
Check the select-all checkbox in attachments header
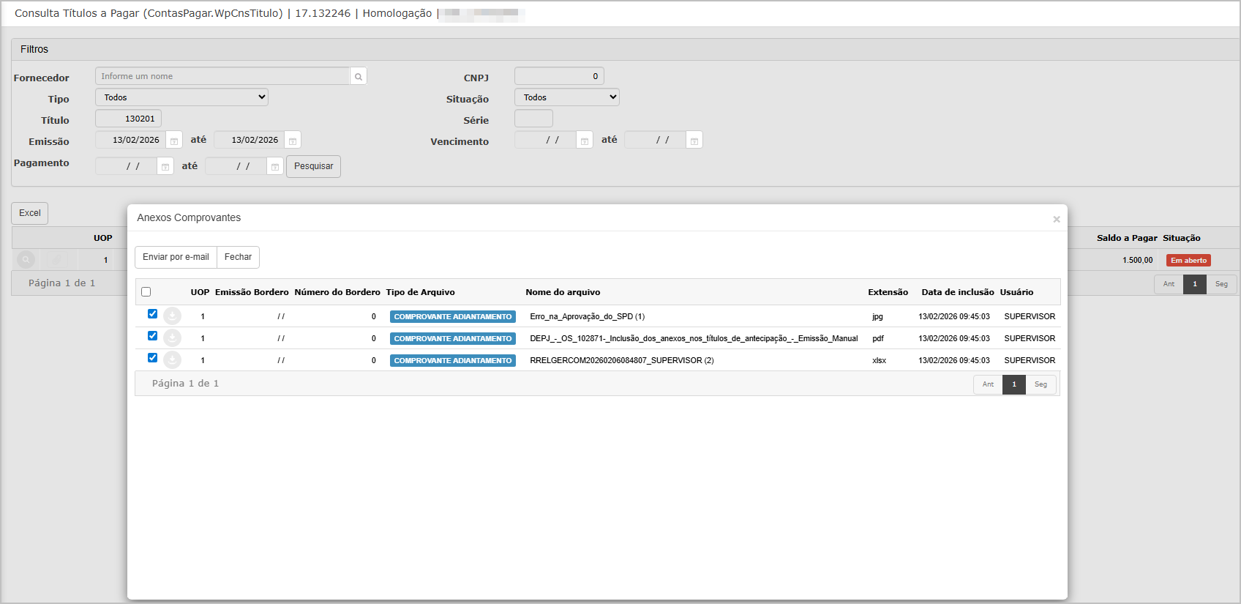coord(146,292)
